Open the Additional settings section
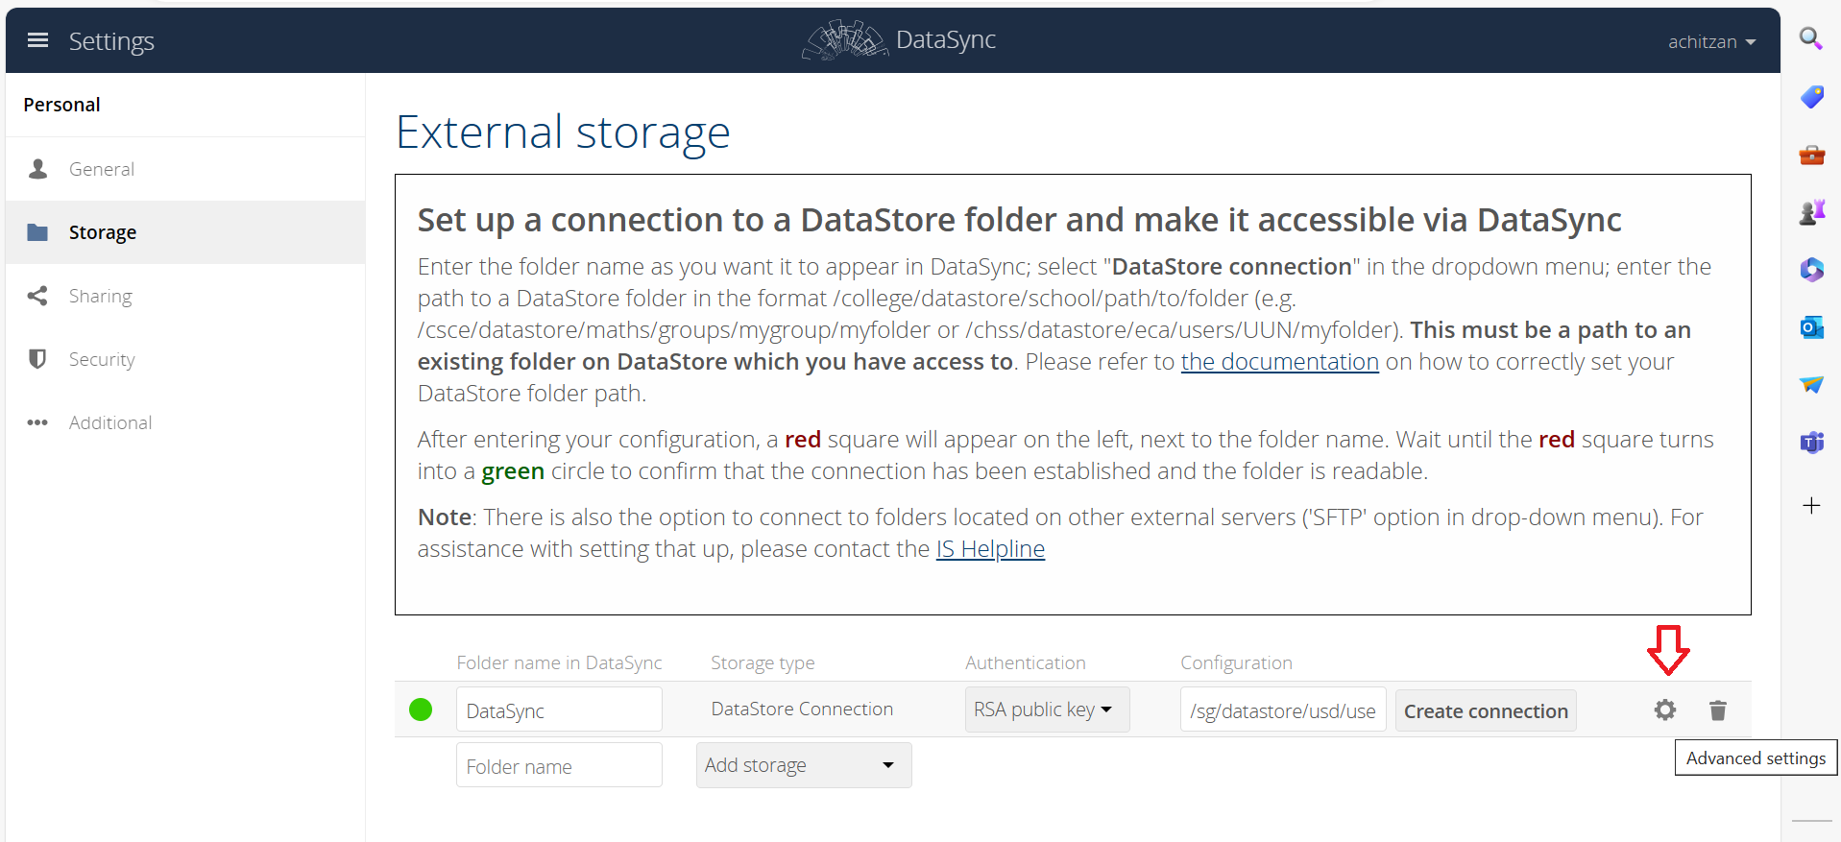1841x842 pixels. (x=185, y=422)
